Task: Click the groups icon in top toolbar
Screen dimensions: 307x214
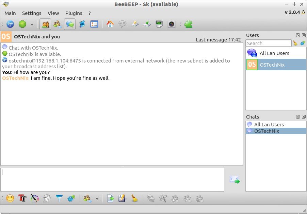Action: 58,24
